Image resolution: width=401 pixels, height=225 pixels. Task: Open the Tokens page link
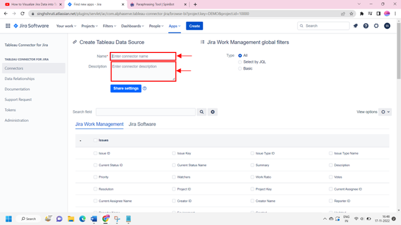[x=10, y=110]
